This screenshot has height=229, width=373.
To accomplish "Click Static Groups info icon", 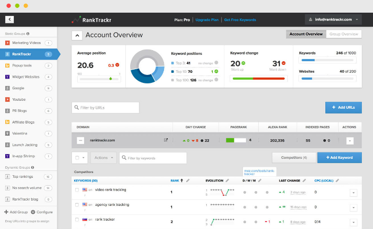I will pyautogui.click(x=28, y=34).
